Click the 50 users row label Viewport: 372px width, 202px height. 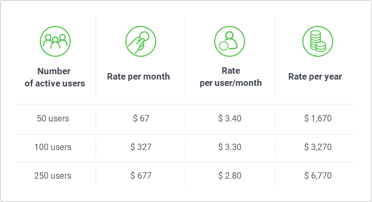[53, 118]
